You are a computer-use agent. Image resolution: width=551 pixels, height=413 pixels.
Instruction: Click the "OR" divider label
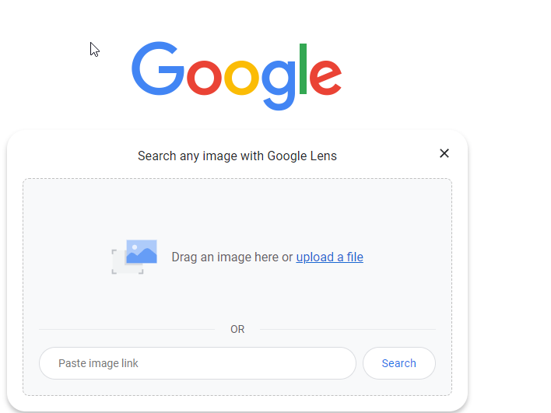tap(237, 329)
